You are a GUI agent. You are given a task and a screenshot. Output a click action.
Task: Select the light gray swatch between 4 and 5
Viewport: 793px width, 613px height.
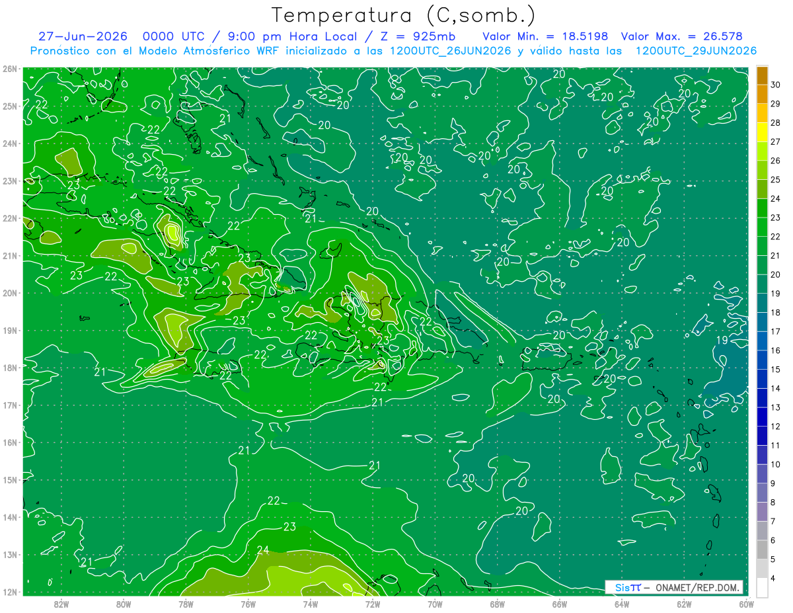coord(762,569)
